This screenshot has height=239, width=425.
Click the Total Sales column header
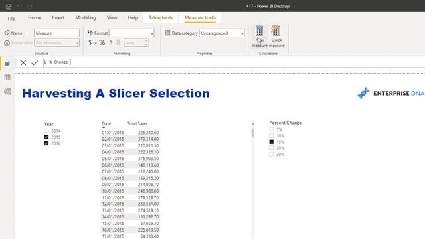[137, 124]
